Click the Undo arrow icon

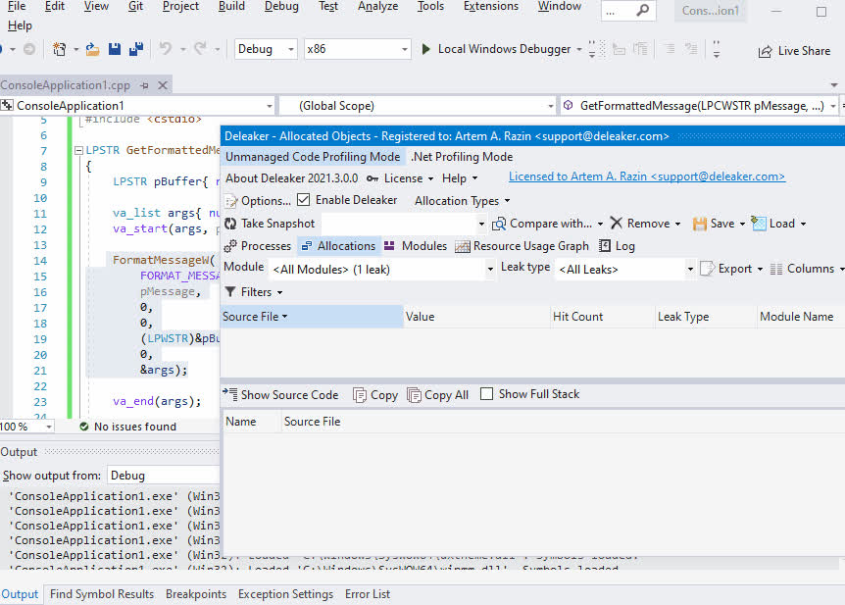[165, 49]
